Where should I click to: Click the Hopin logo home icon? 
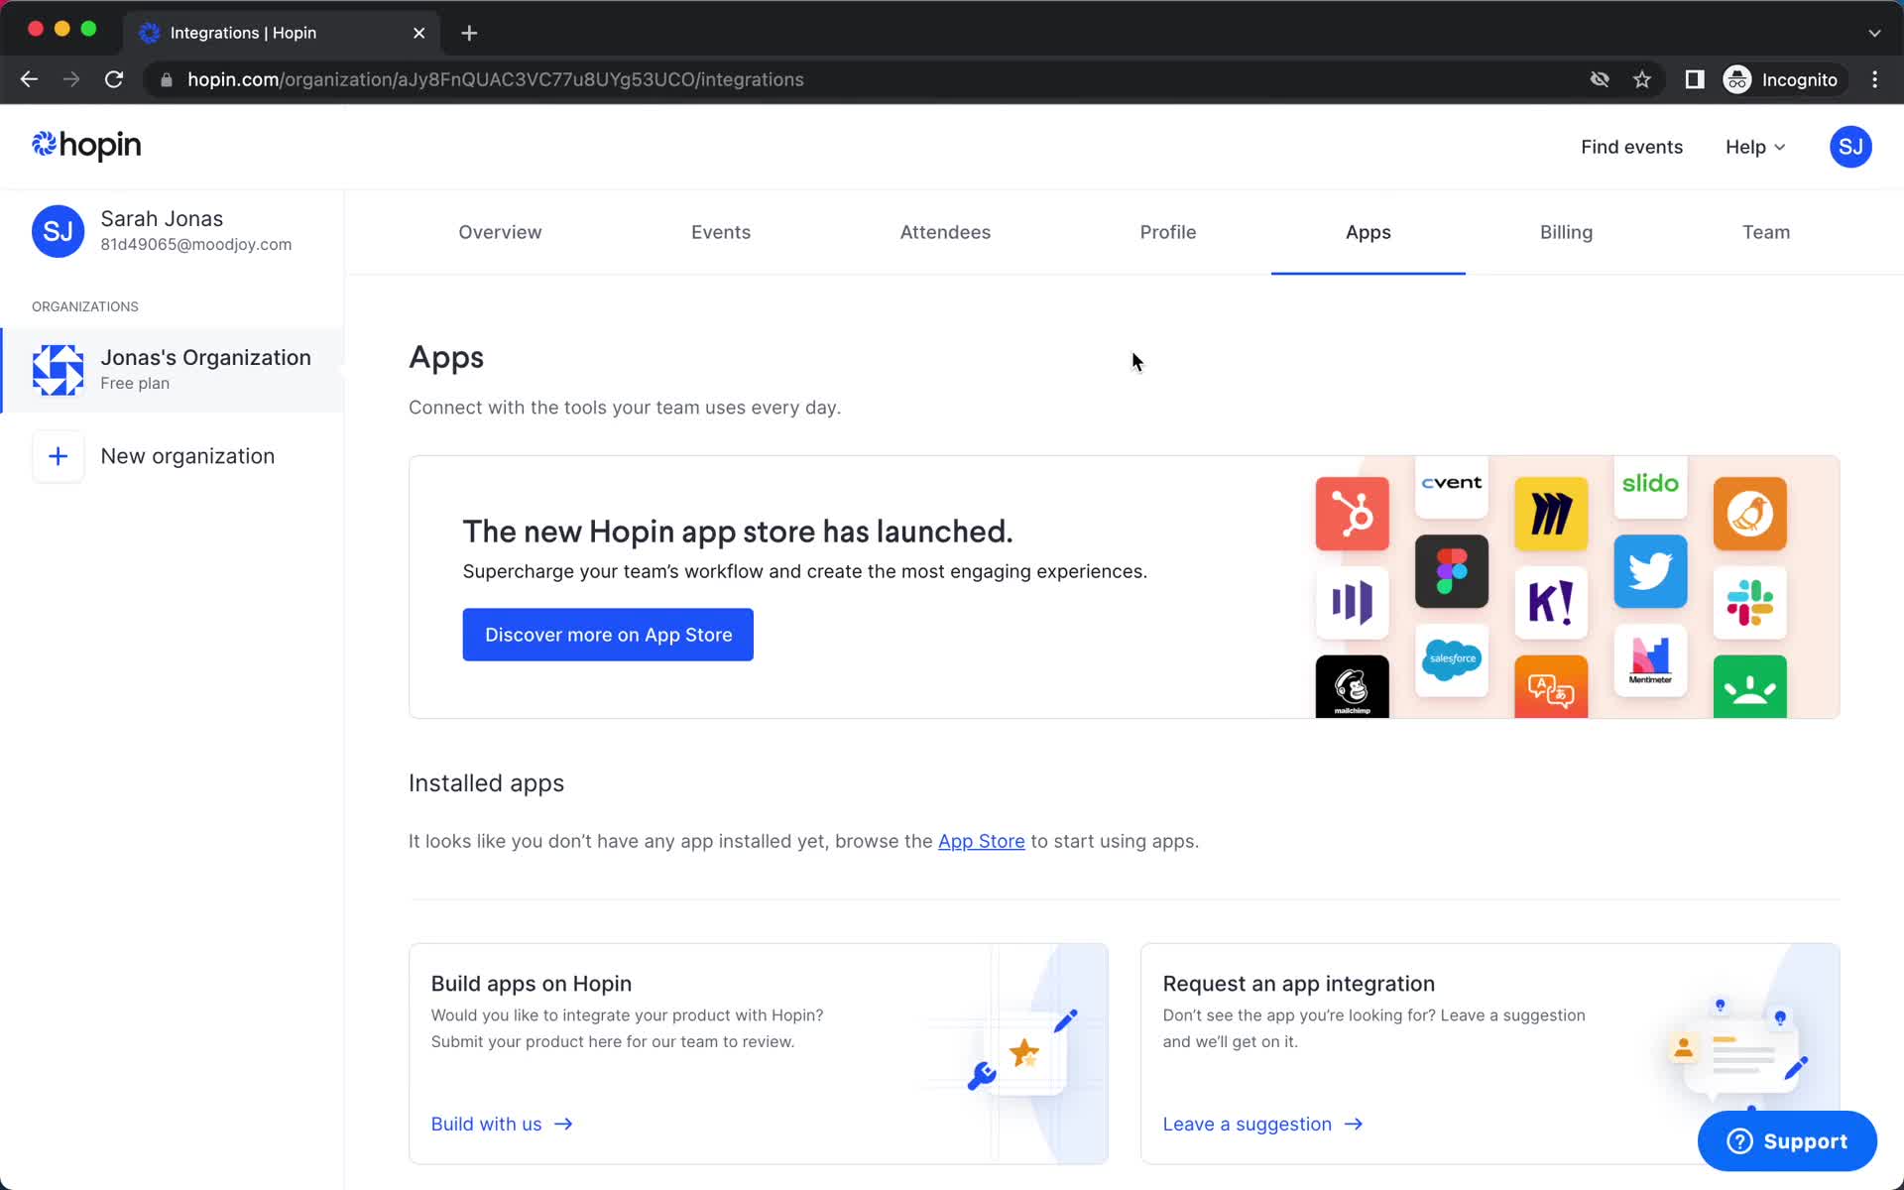pyautogui.click(x=85, y=144)
